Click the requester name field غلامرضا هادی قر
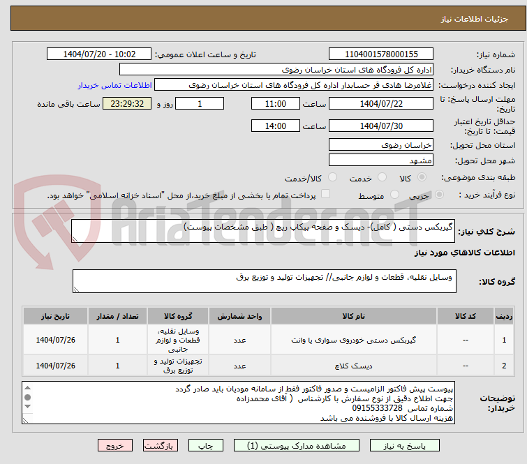 [x=294, y=85]
